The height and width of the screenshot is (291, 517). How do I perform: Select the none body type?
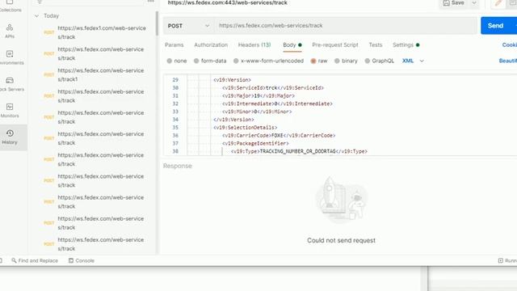[x=177, y=61]
